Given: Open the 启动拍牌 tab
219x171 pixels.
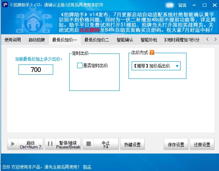Looking at the screenshot, I should 36,40.
